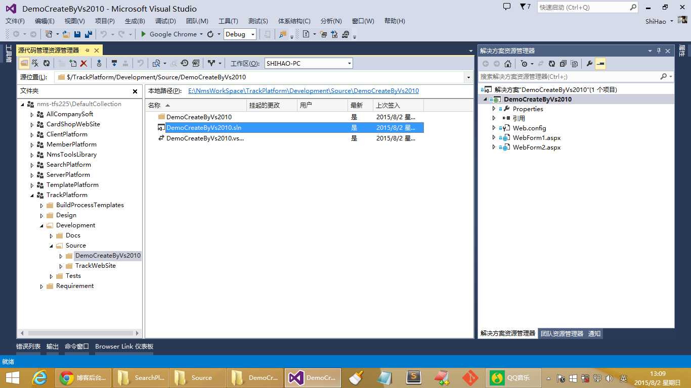Screen dimensions: 691x388
Task: Click the Quick Launch search box
Action: point(588,8)
